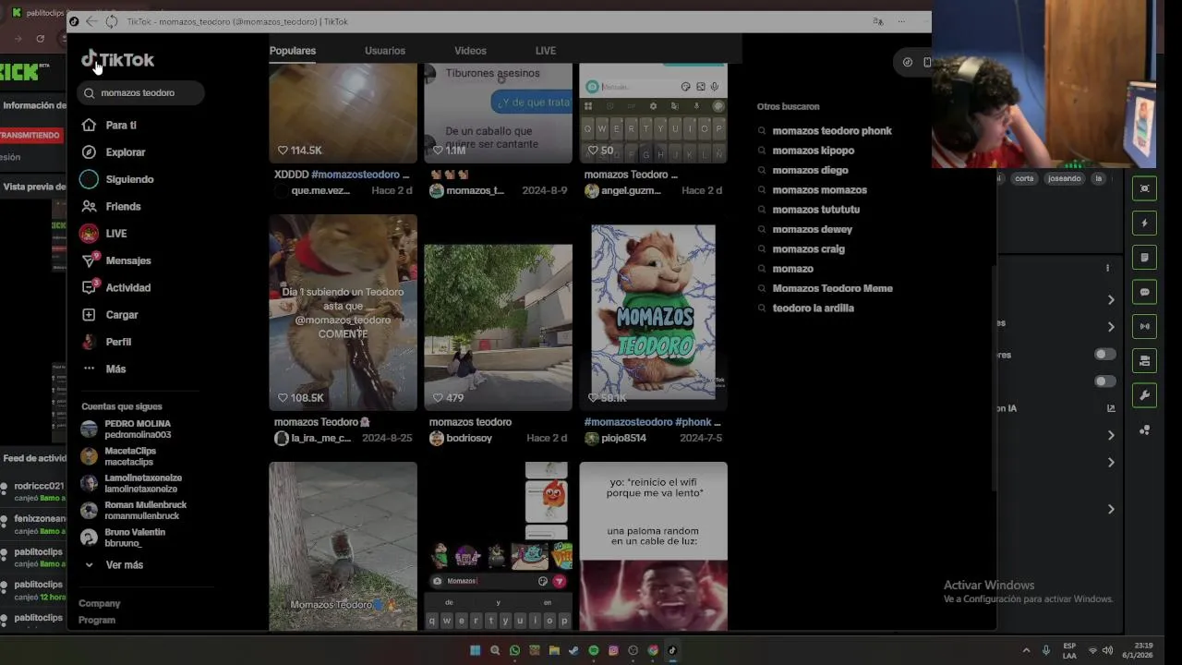Open the MOMAZOS TEODORO chipmunk video thumbnail
The image size is (1182, 665).
pyautogui.click(x=654, y=312)
